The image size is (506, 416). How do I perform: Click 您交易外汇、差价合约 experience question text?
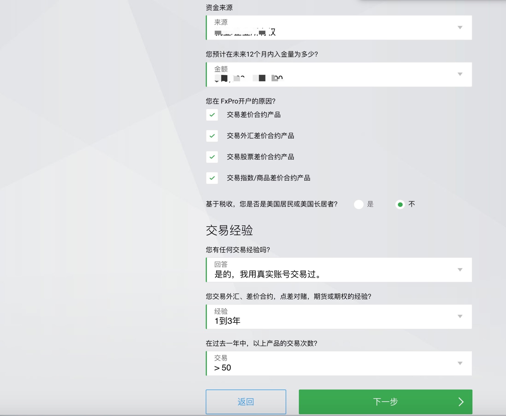(x=288, y=296)
